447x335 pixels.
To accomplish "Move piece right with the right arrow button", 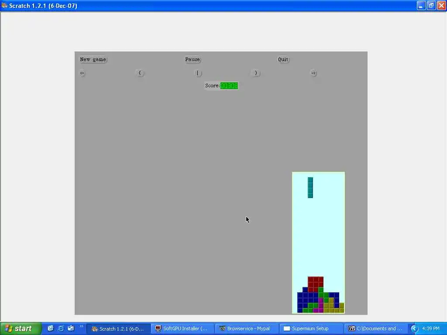I will point(313,73).
